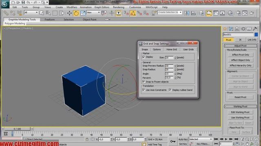Toggle the Marker Display checkbox

144,57
